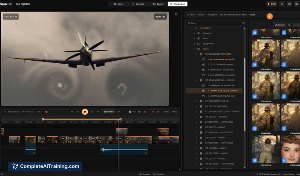Click 'My Assets' in the breadcrumb

(191, 15)
